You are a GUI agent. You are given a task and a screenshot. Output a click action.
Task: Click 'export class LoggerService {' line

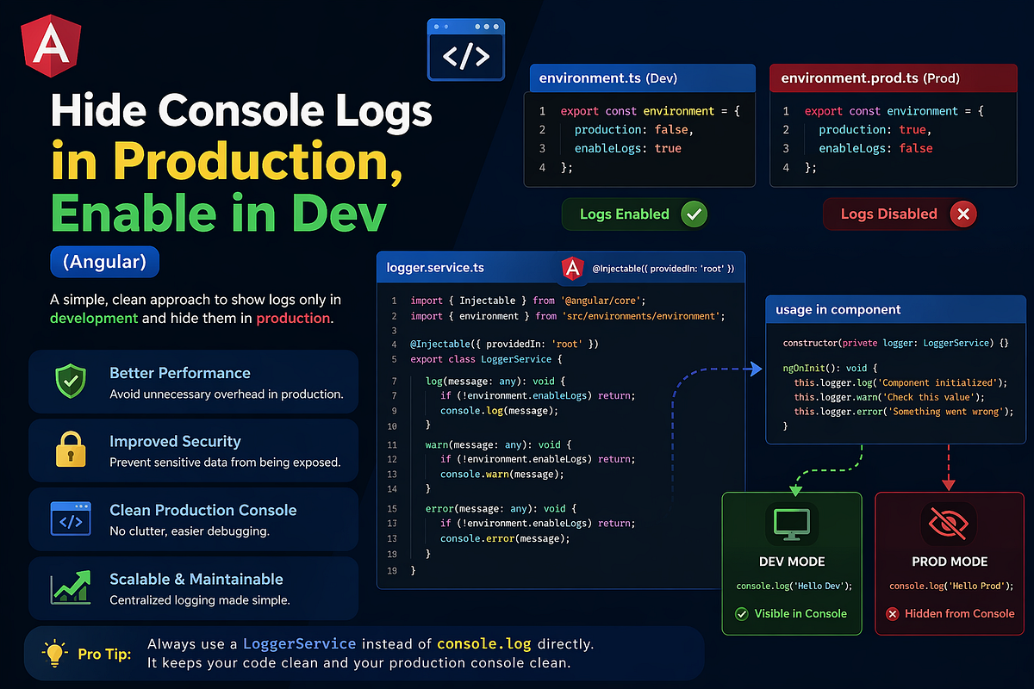[x=486, y=359]
